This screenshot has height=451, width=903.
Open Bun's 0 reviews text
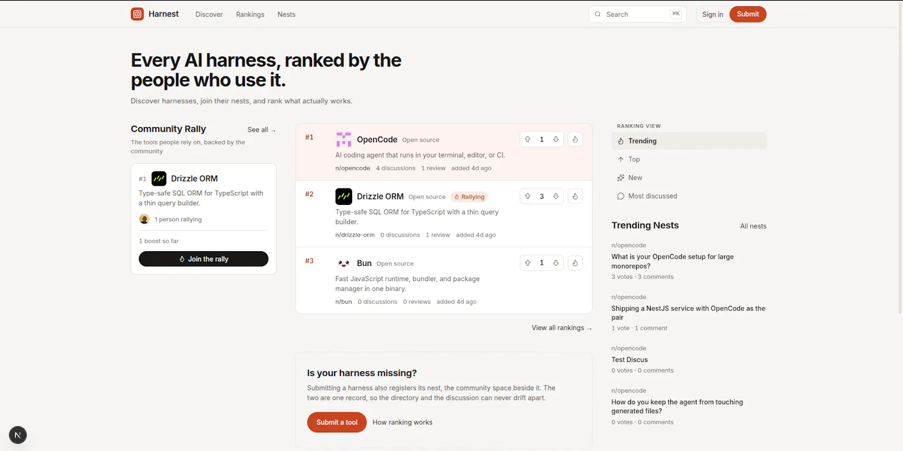[x=417, y=302]
